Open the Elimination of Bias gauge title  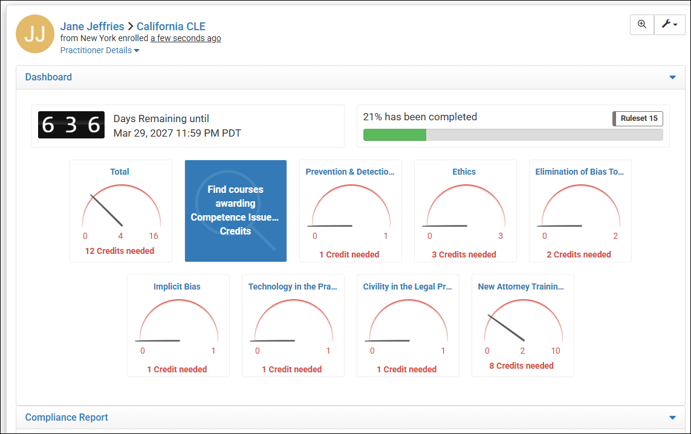click(x=580, y=172)
